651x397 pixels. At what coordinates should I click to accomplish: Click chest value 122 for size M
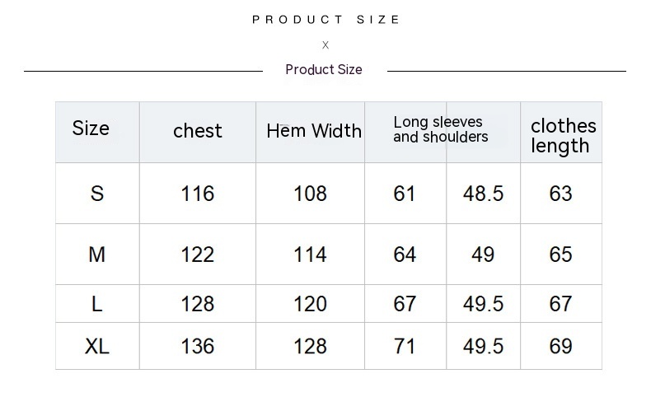coord(198,255)
